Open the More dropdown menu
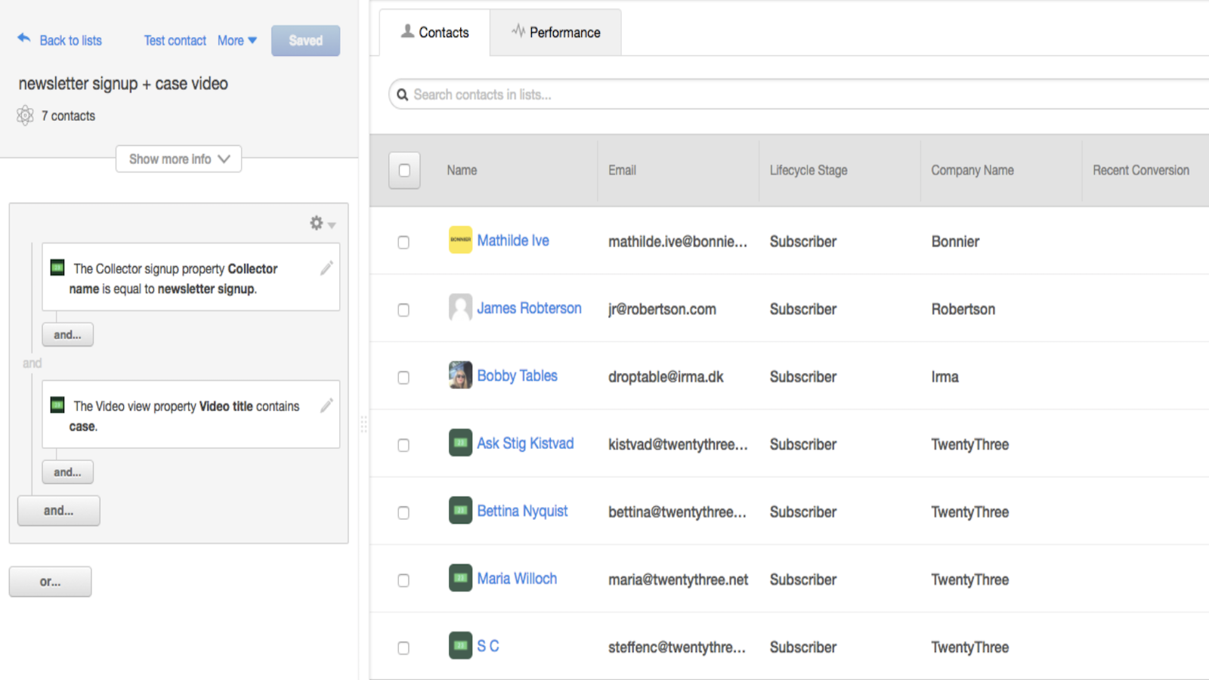This screenshot has width=1209, height=680. click(x=237, y=41)
